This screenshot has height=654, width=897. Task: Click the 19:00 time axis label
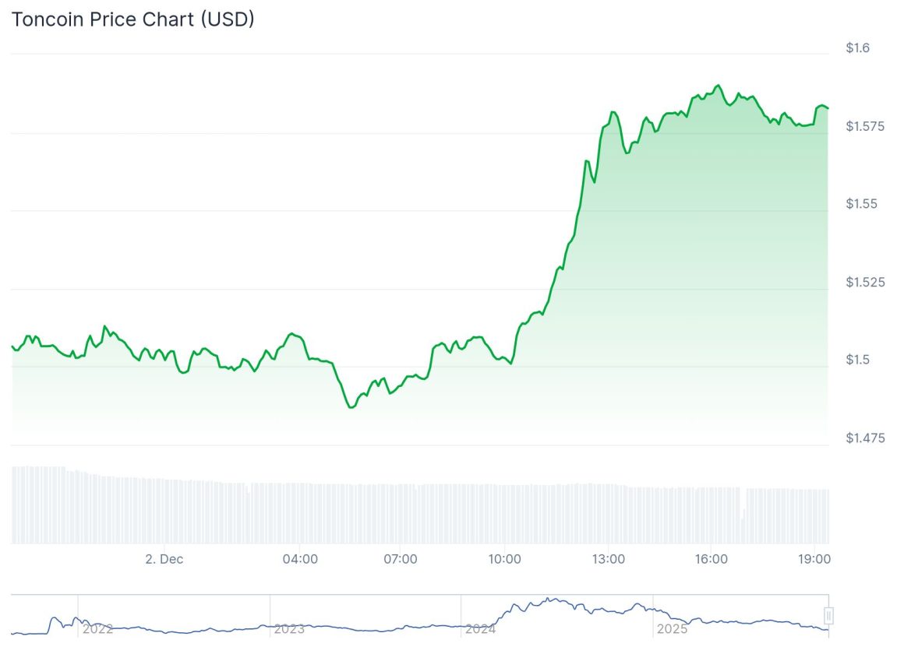[x=814, y=559]
